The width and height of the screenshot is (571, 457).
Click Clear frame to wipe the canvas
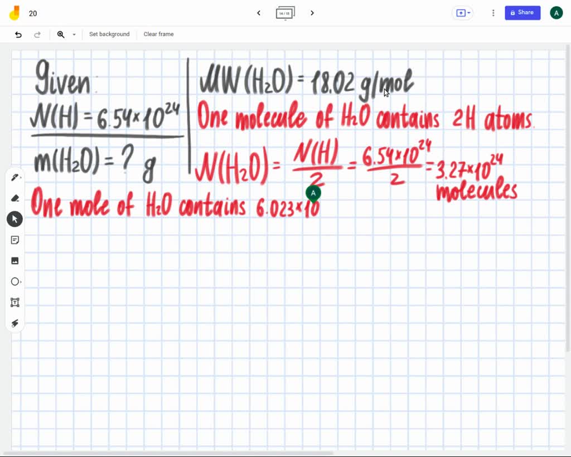[158, 34]
